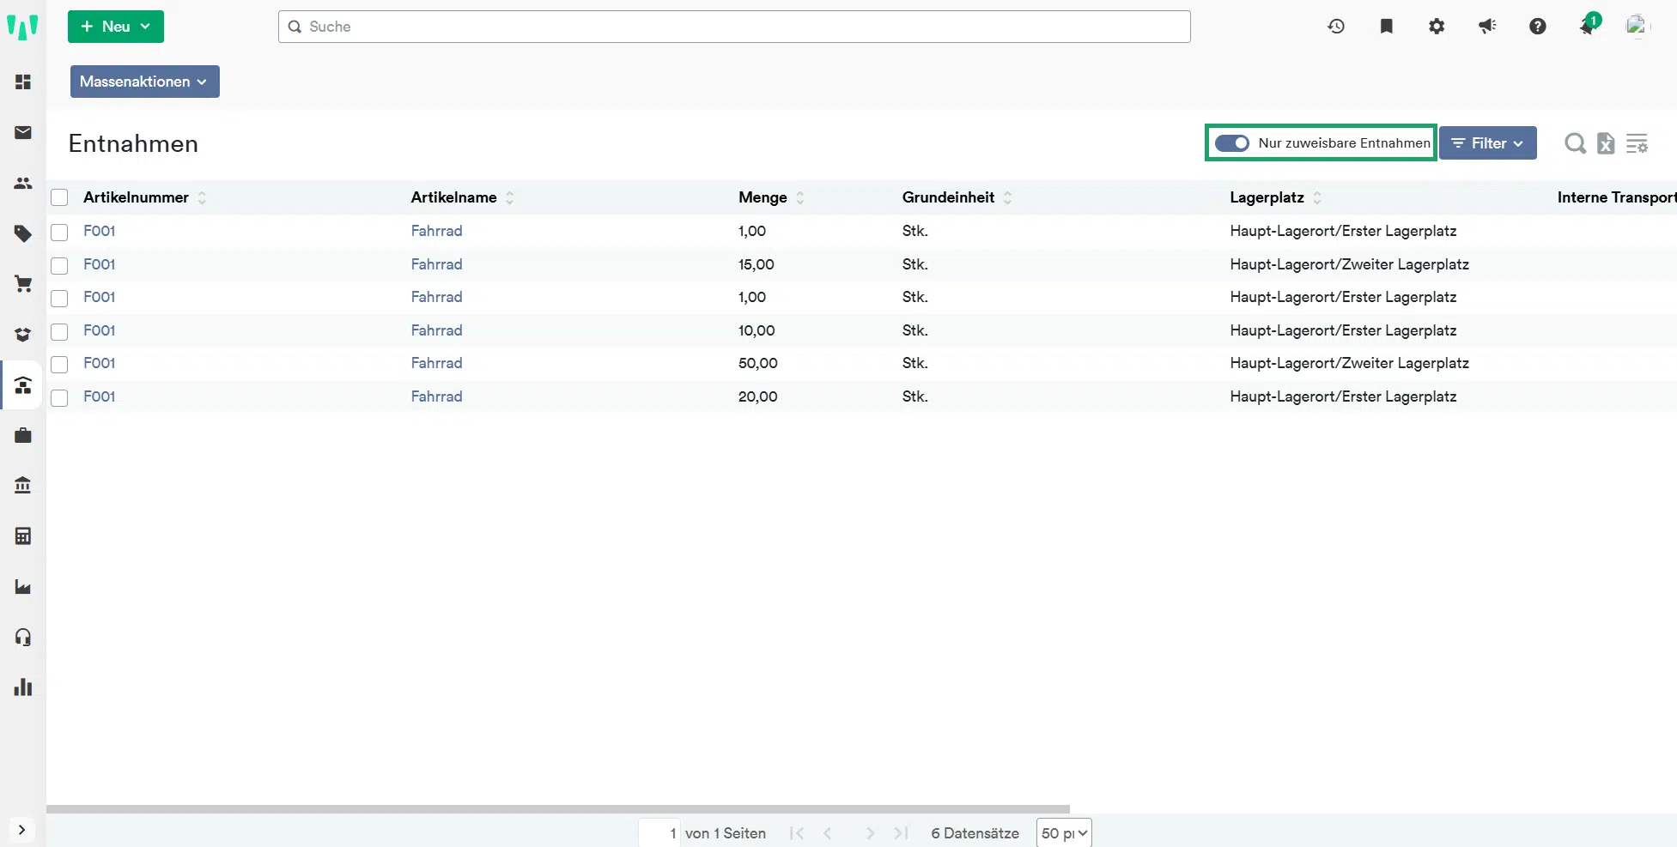The image size is (1677, 847).
Task: Sort by Artikelnummer column header
Action: 136,197
